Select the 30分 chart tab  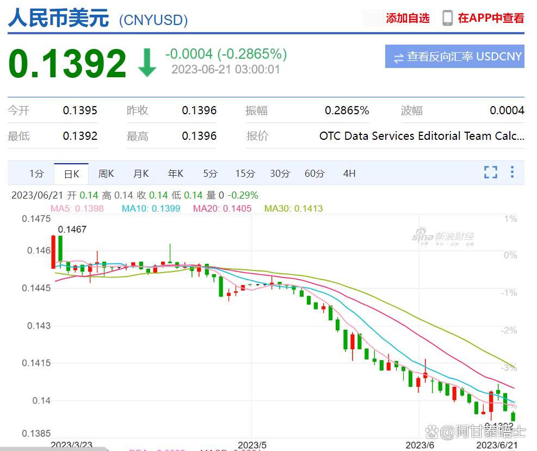coord(280,174)
